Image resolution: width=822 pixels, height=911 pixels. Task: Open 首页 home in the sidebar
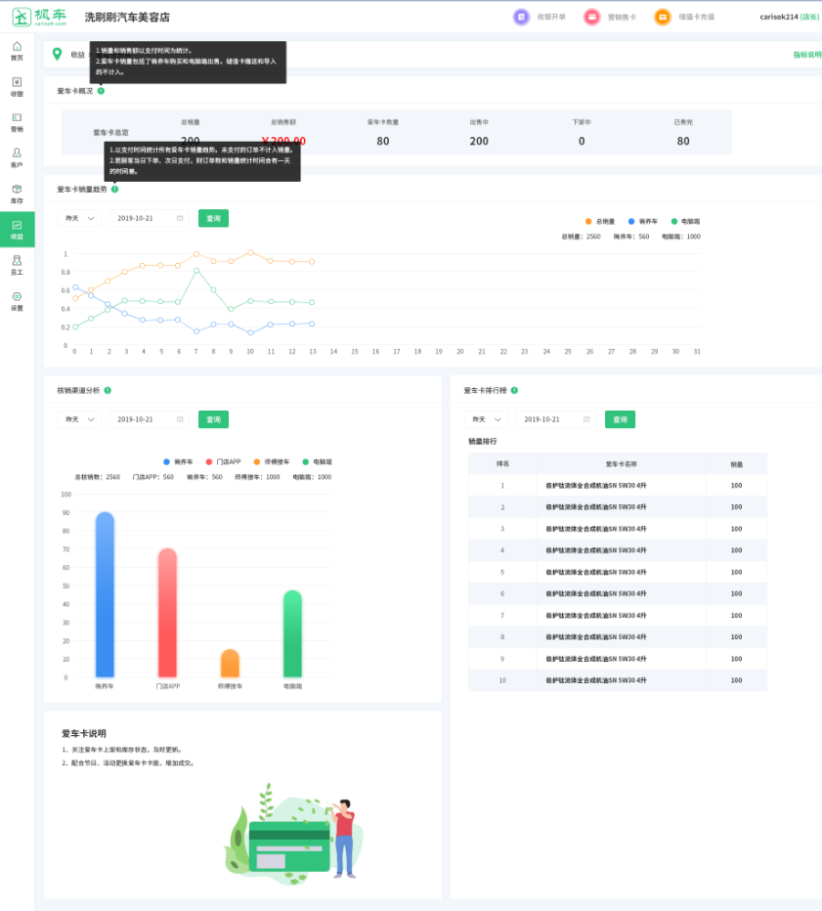(x=17, y=51)
